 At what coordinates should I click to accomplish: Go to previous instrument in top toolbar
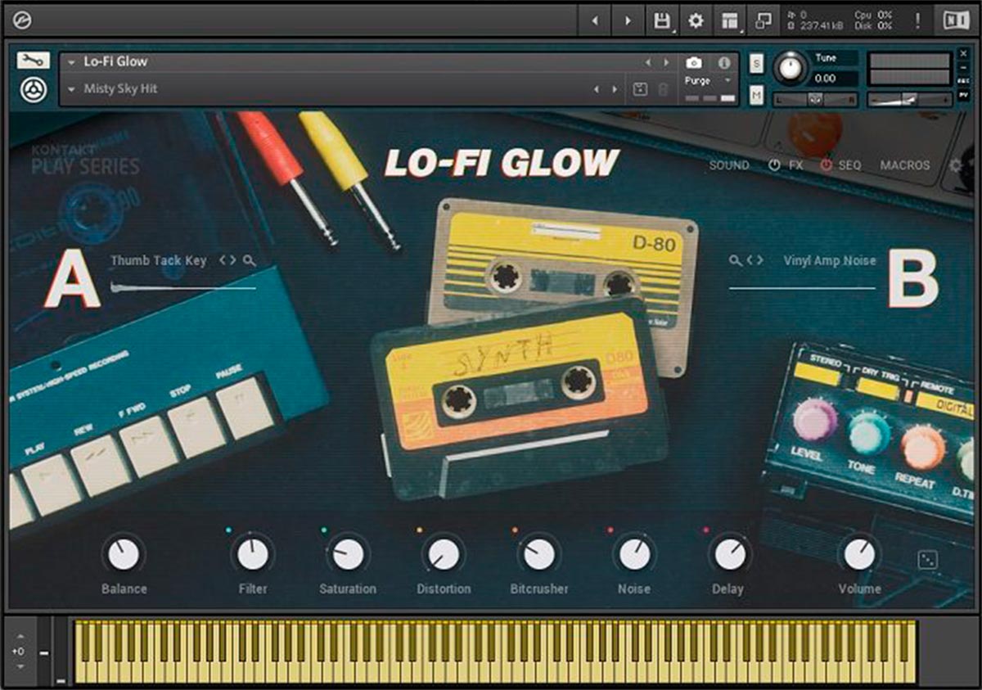[596, 20]
